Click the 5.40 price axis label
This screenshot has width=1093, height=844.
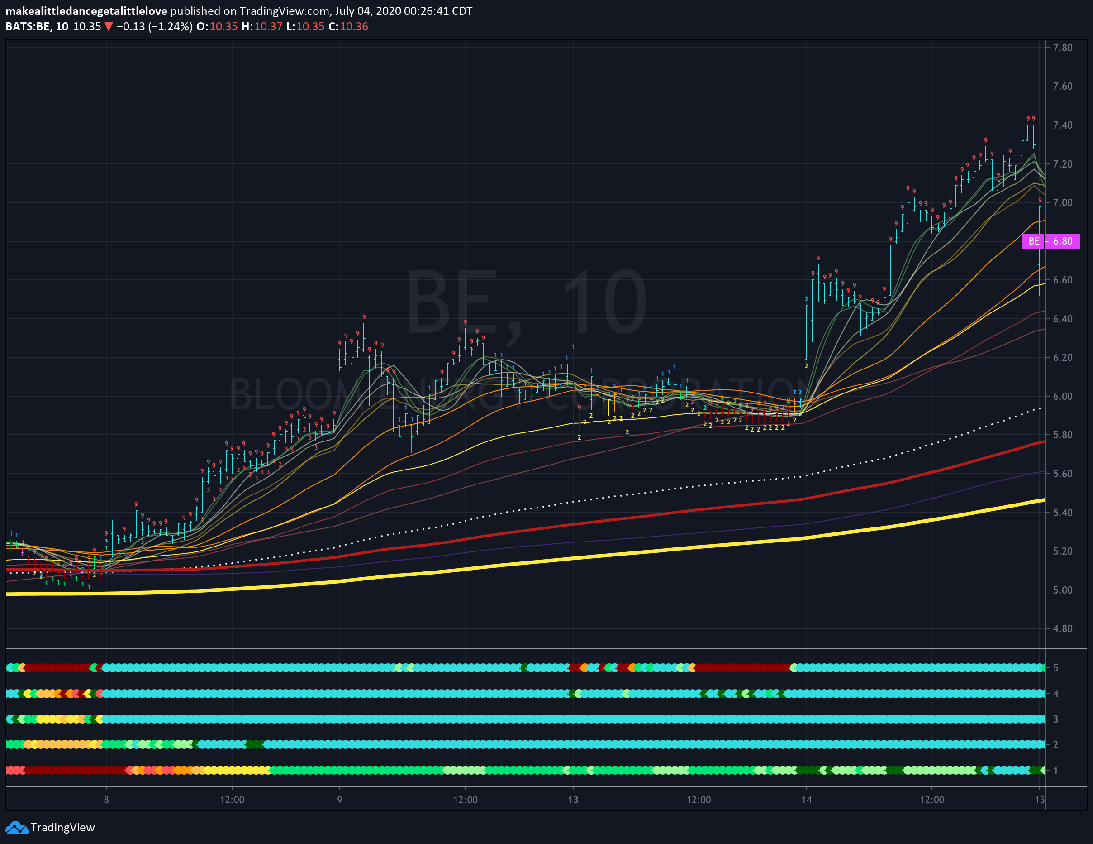pyautogui.click(x=1063, y=513)
